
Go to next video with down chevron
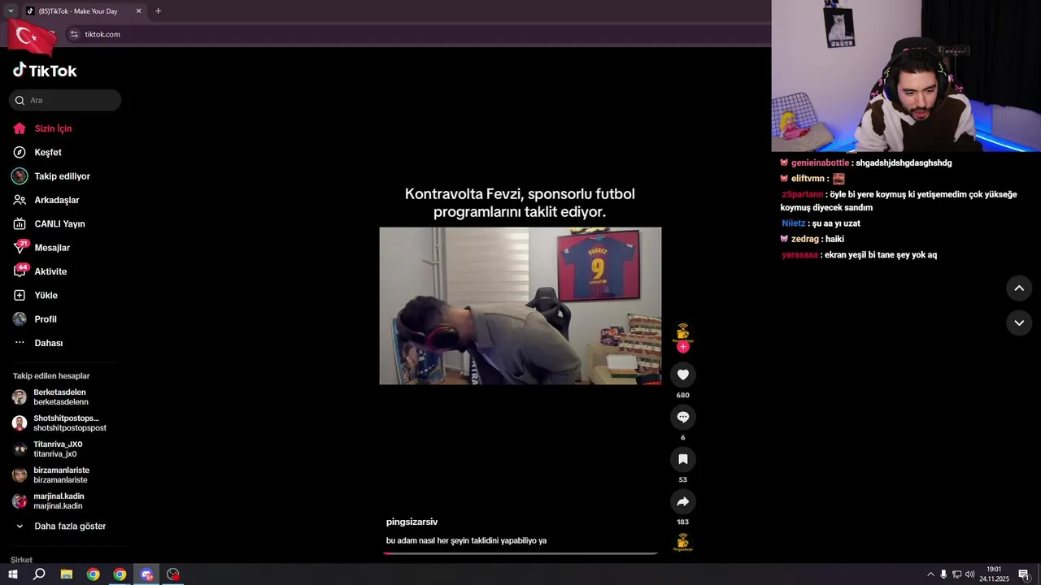(x=1019, y=323)
